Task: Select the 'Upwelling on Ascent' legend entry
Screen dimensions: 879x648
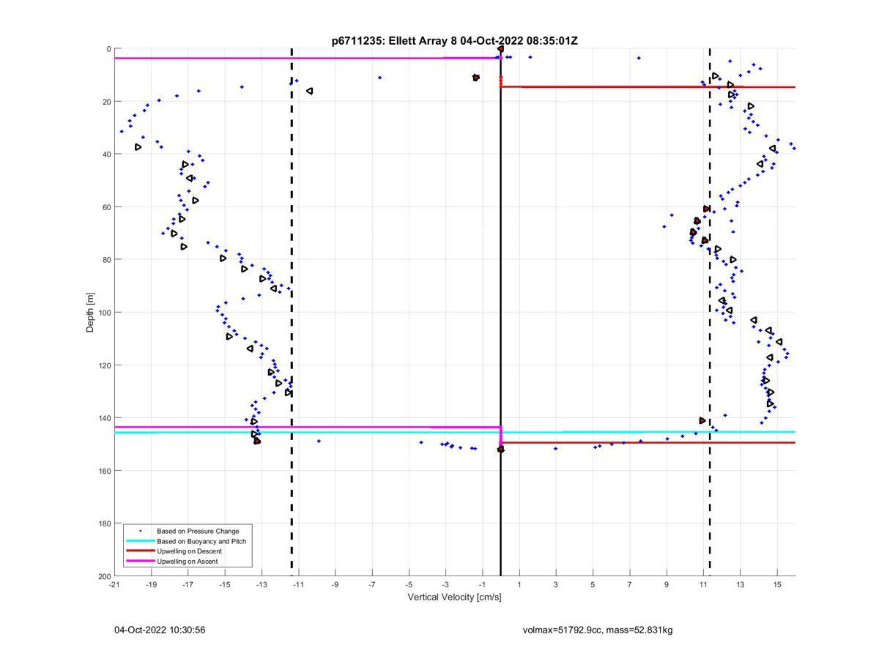Action: 187,561
